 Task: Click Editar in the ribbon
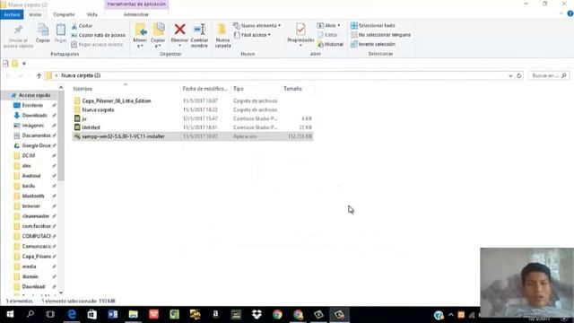[327, 35]
